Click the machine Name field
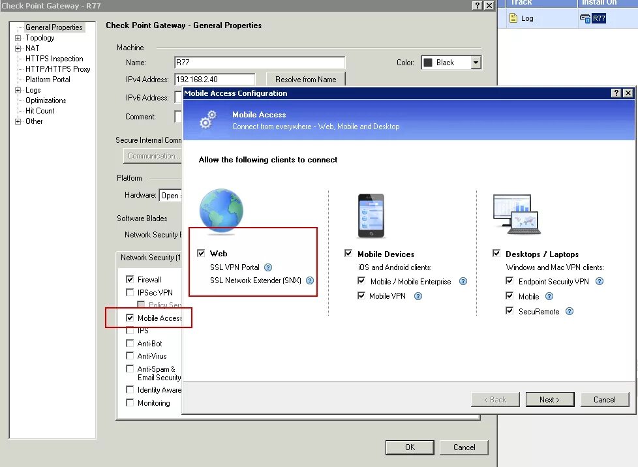 coord(260,62)
